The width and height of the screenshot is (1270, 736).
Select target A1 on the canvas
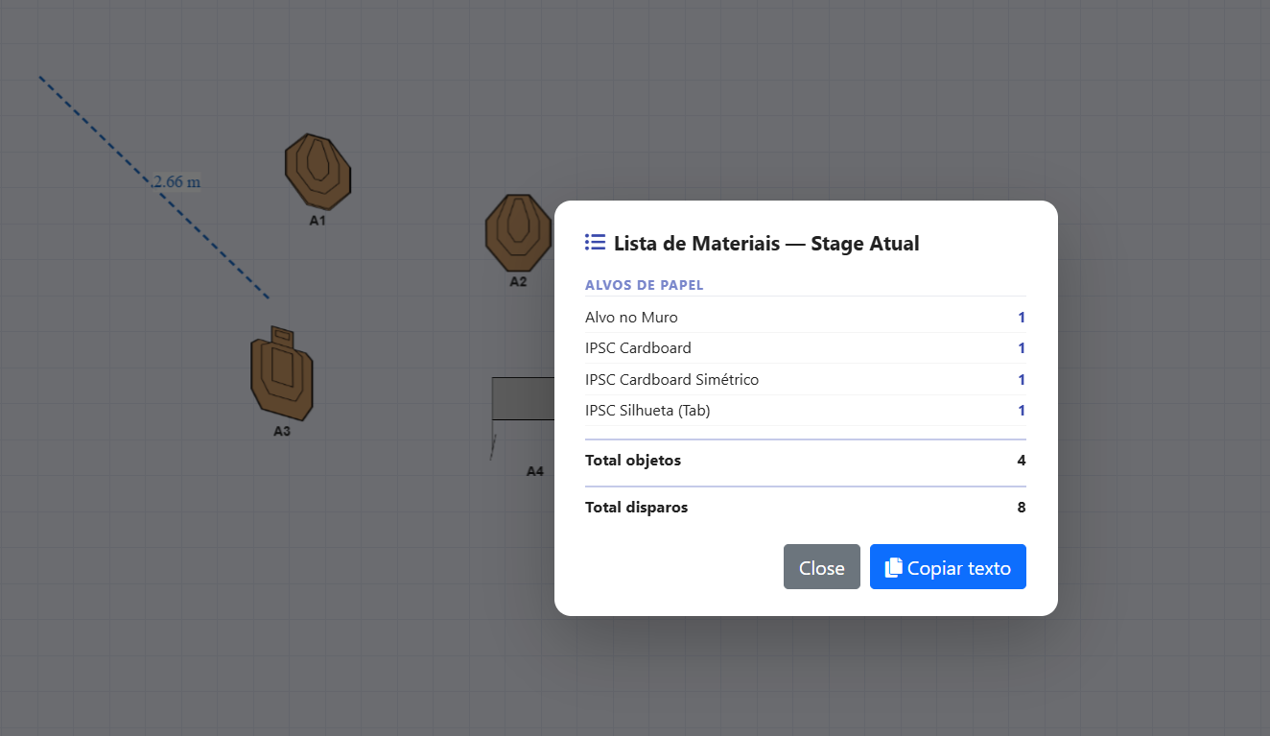318,172
